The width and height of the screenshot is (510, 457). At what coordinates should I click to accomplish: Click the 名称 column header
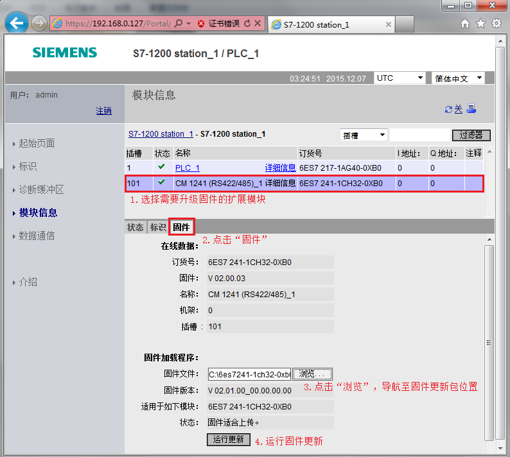(183, 153)
